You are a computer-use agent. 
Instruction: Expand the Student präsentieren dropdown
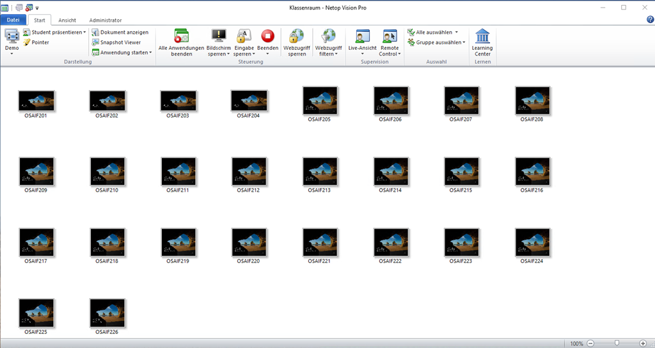click(84, 32)
